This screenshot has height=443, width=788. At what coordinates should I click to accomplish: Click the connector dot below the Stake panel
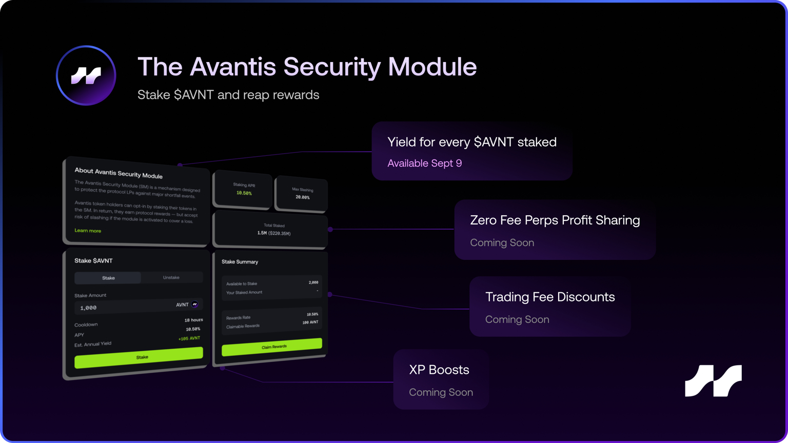[222, 368]
